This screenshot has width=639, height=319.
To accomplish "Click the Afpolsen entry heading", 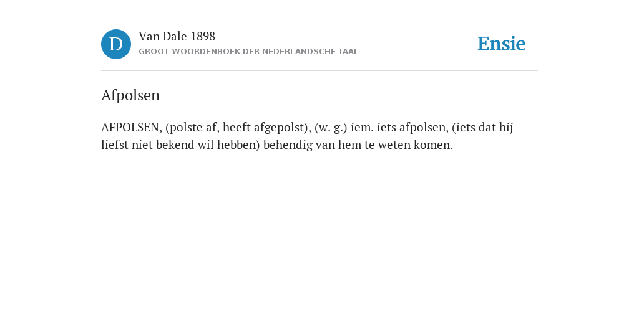I will click(x=130, y=95).
